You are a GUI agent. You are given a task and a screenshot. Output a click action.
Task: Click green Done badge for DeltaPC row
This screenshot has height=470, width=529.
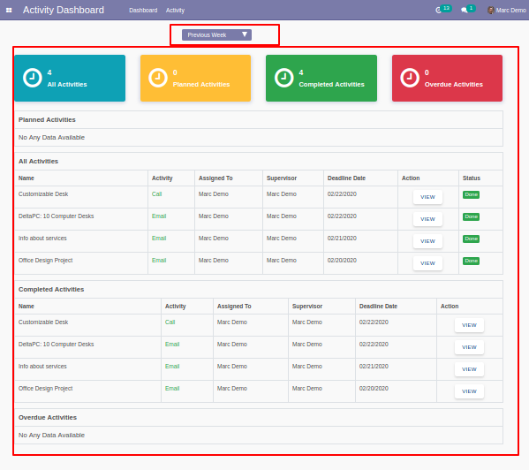[x=471, y=216]
